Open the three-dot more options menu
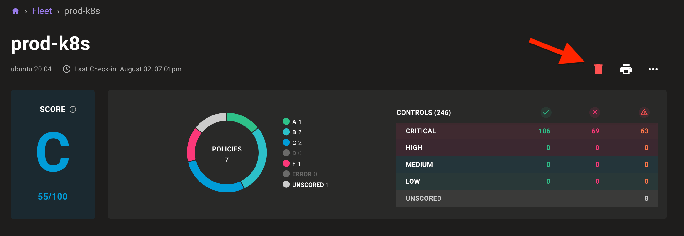Screen dimensions: 684x236 pyautogui.click(x=653, y=69)
